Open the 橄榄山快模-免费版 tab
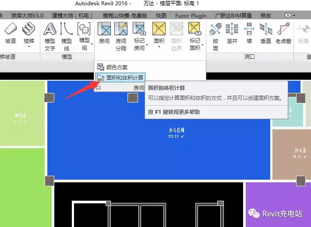The image size is (311, 227). click(x=125, y=15)
